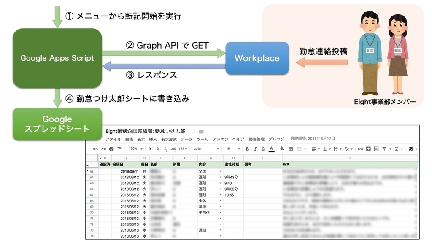432x243 pixels.
Task: Select the 早退 cell in row 69
Action: pos(211,207)
